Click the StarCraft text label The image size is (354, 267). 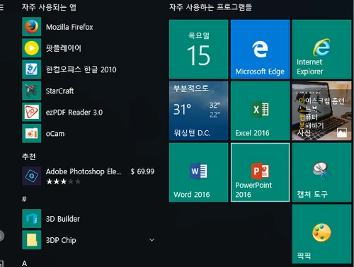(59, 91)
